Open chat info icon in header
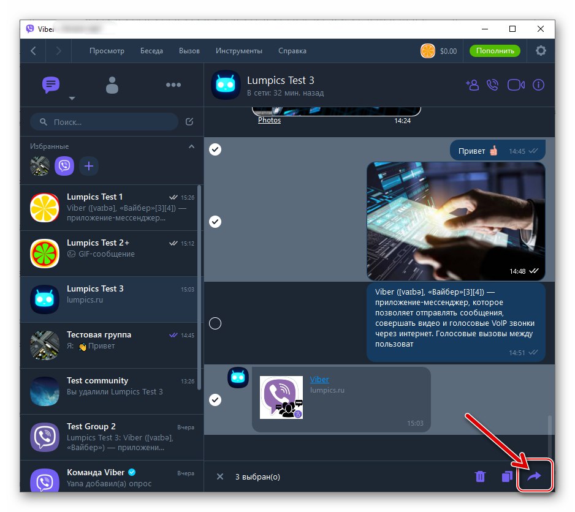The image size is (575, 512). [x=538, y=85]
